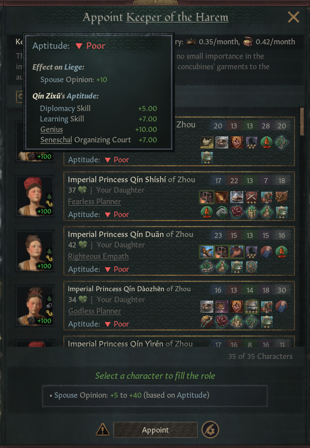
Task: Select Imperial Princess Qín Shìshí portrait
Action: pyautogui.click(x=35, y=196)
